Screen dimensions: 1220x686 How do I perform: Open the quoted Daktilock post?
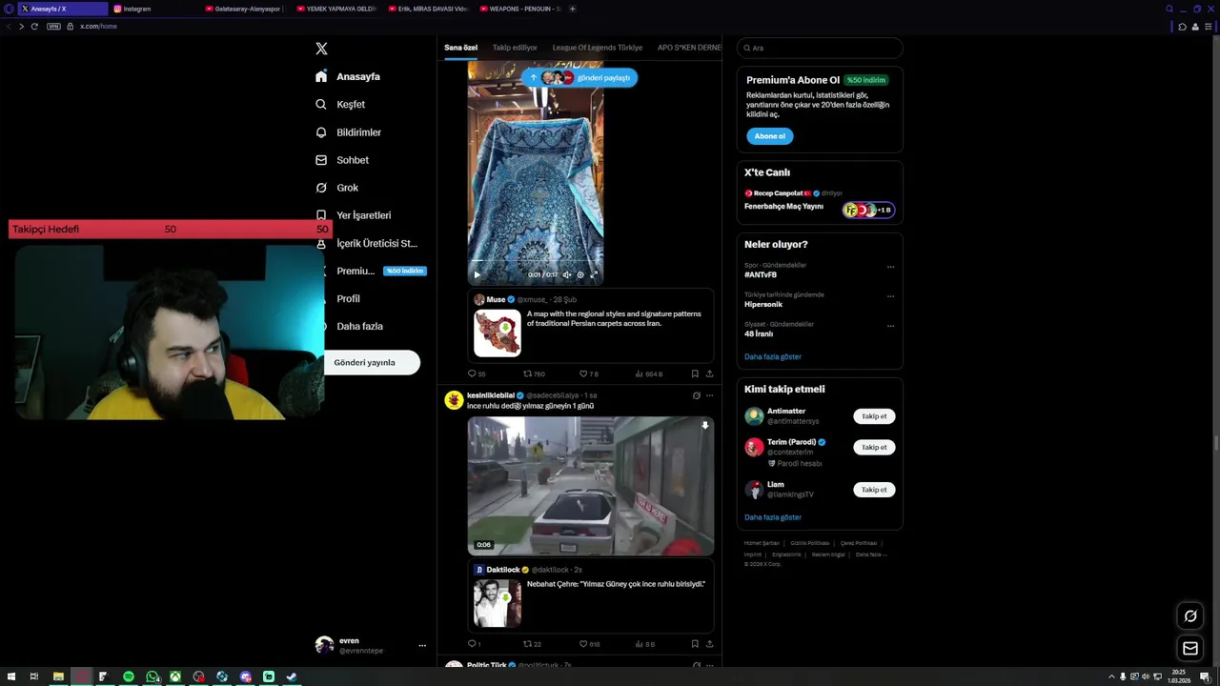(590, 595)
